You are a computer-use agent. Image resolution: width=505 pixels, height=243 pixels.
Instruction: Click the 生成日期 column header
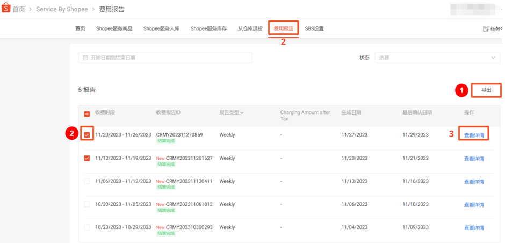click(351, 112)
